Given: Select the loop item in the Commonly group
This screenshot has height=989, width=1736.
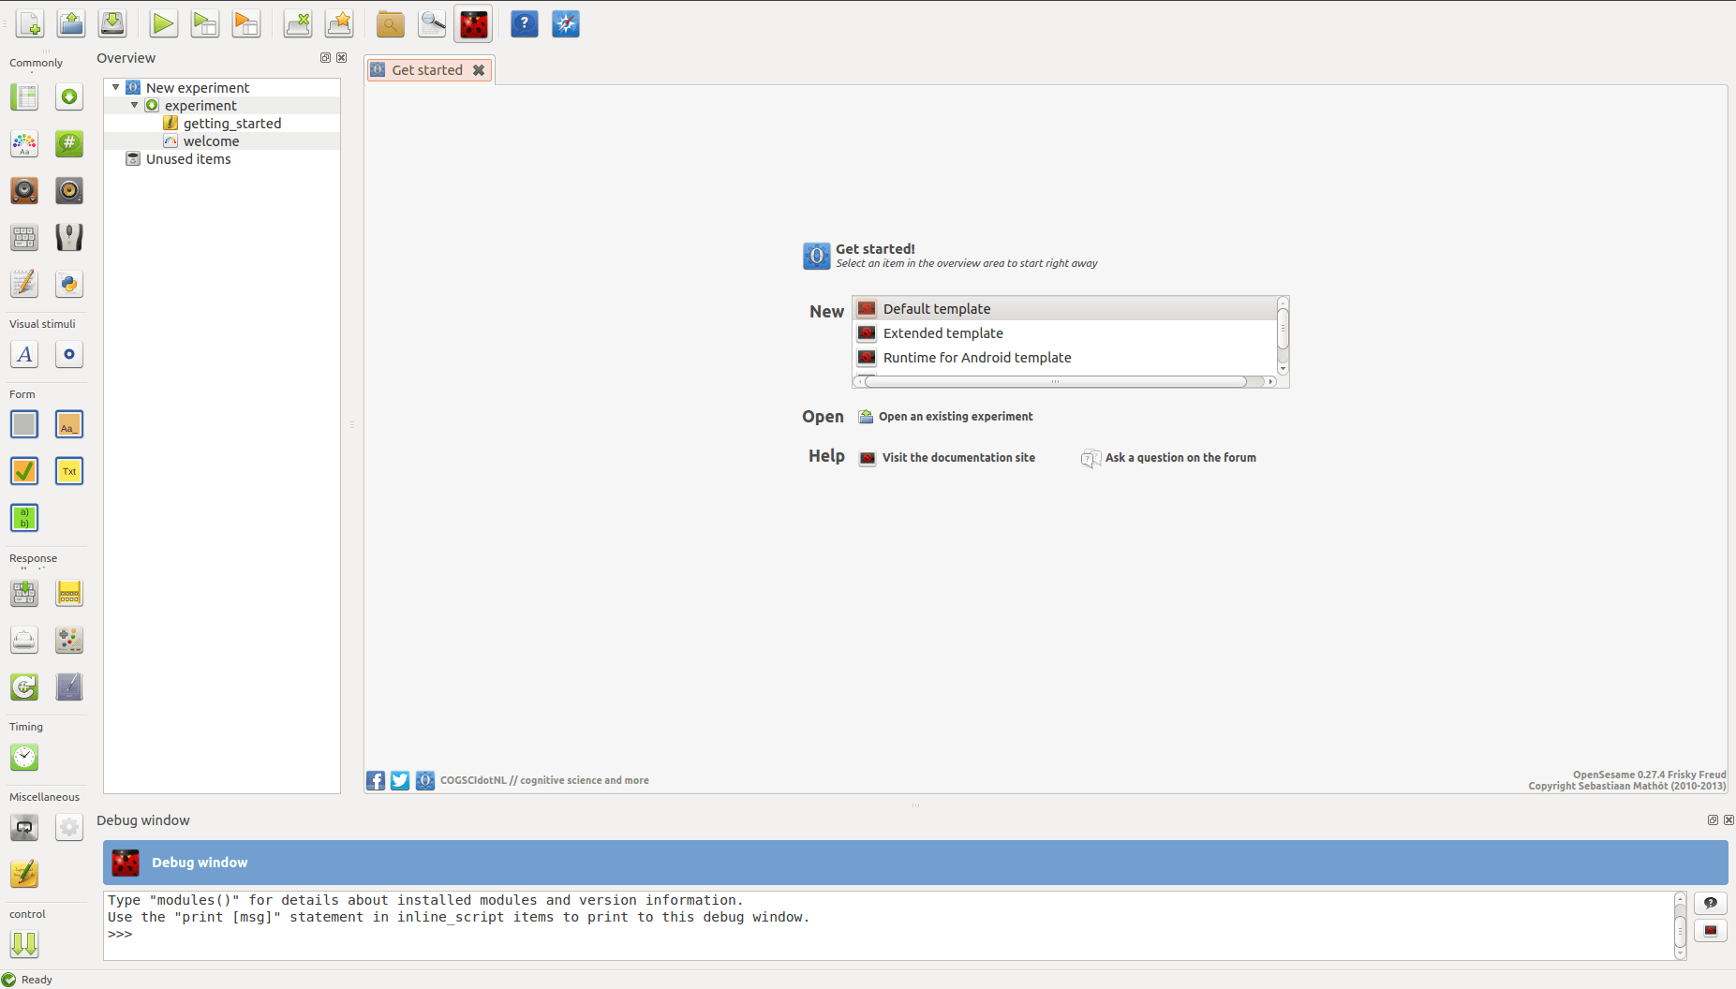Looking at the screenshot, I should click(x=24, y=96).
